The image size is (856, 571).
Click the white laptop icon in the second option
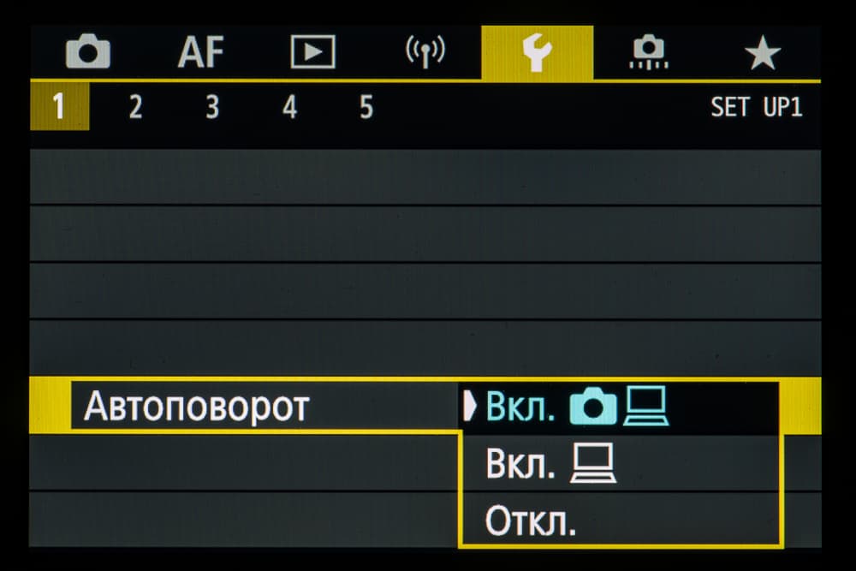click(593, 466)
